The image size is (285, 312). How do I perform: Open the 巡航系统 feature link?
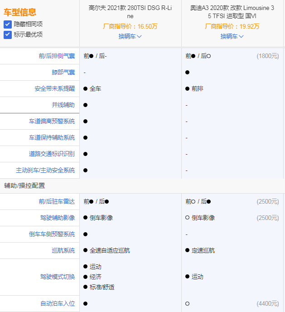coord(63,251)
